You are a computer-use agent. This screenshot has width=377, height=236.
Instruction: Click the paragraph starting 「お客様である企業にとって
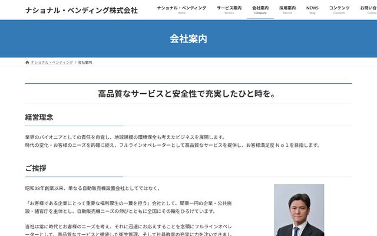click(x=128, y=207)
